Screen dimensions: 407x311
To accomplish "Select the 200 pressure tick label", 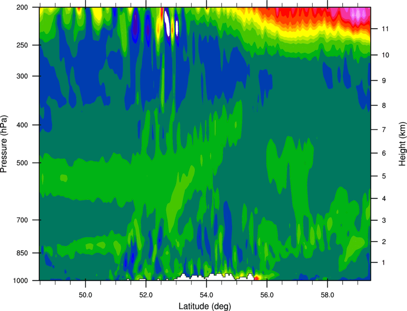I will point(23,7).
